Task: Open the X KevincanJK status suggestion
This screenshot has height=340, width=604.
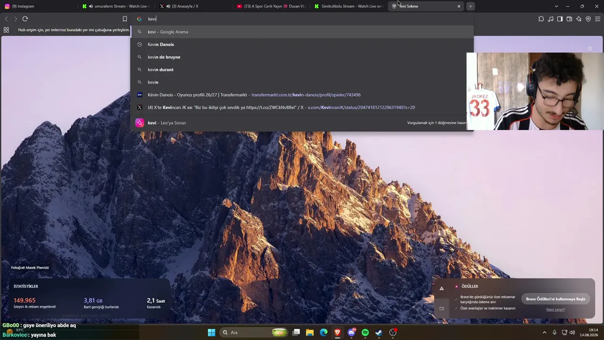Action: (302, 108)
